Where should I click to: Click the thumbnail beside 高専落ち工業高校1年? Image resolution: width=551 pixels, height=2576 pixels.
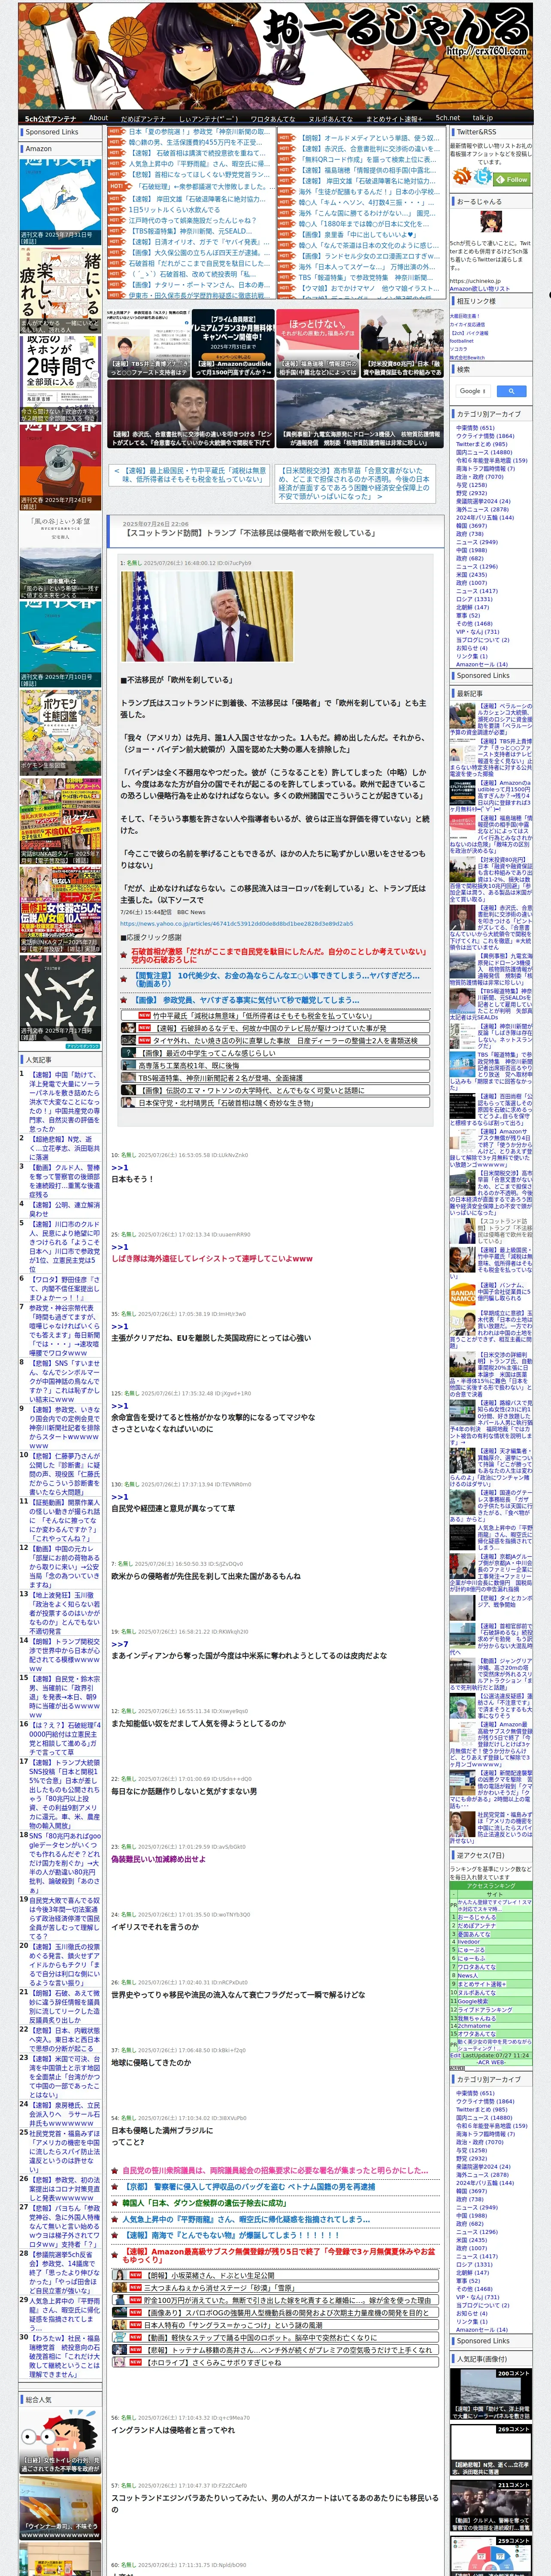[129, 1066]
